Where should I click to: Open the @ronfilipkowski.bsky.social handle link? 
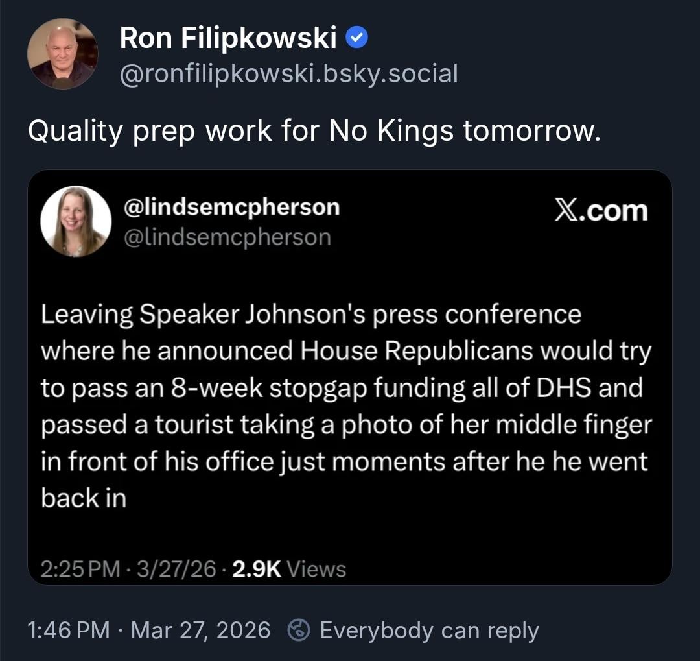(288, 73)
